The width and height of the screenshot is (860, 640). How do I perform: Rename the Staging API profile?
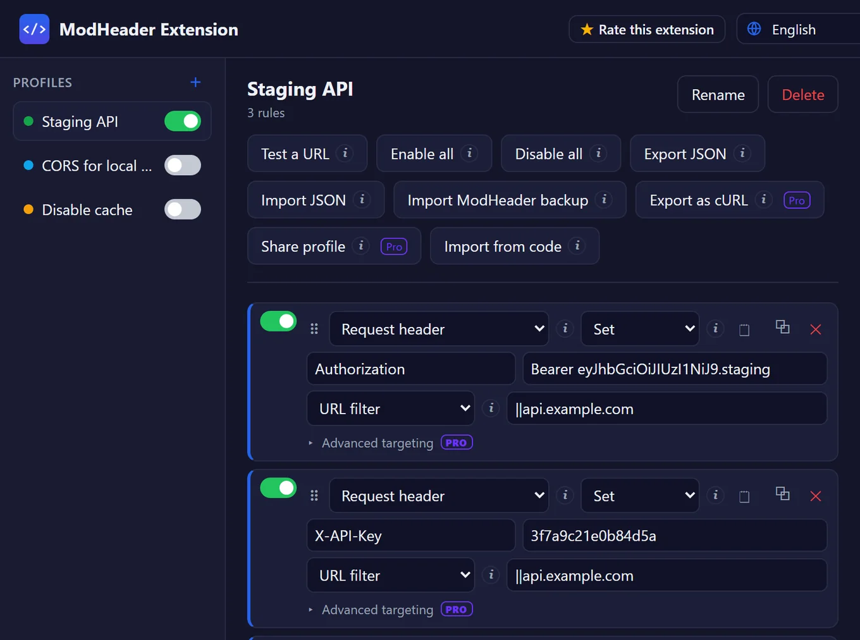click(718, 94)
